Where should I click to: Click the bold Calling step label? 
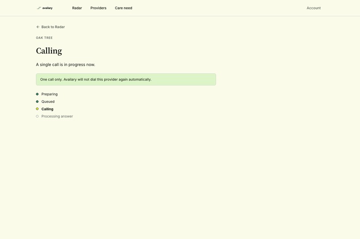[47, 109]
